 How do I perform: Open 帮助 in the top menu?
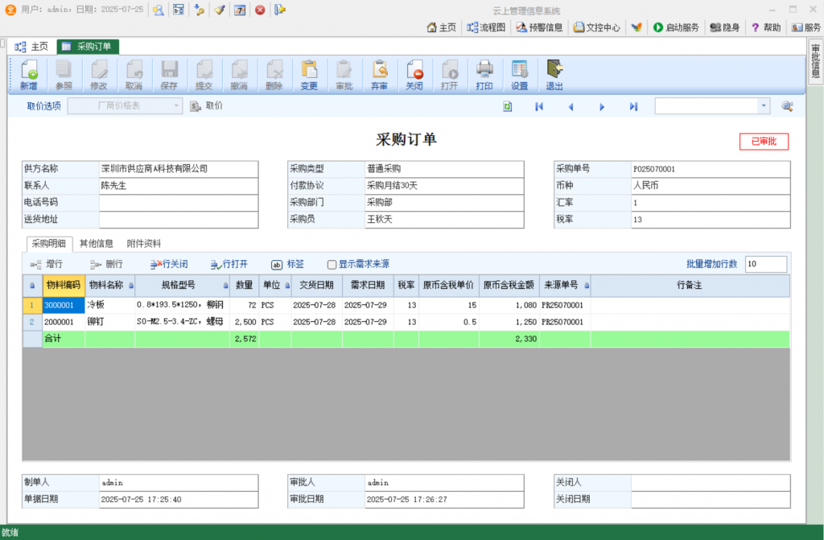click(x=766, y=27)
